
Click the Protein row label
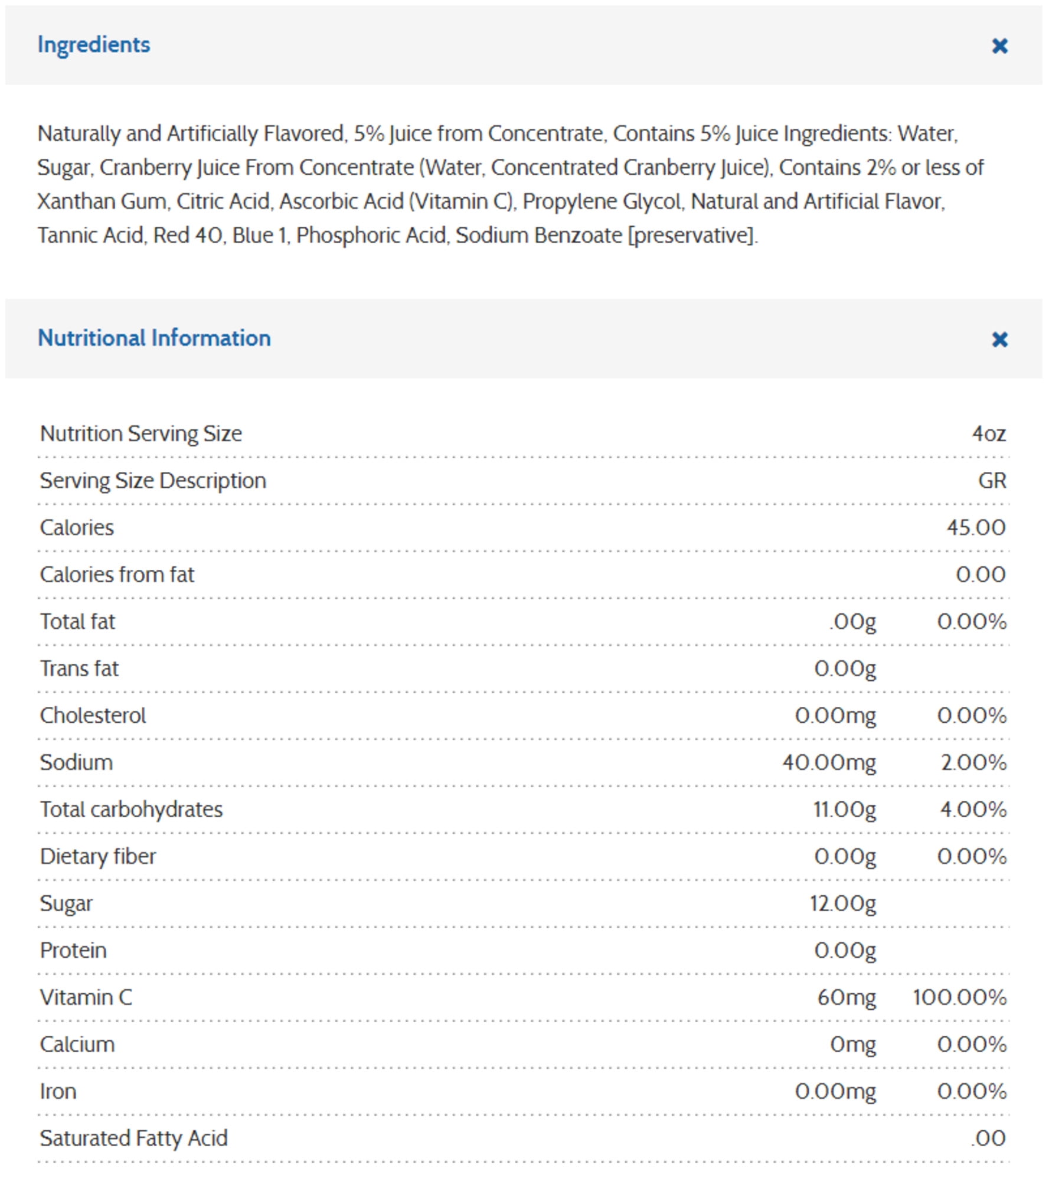73,951
